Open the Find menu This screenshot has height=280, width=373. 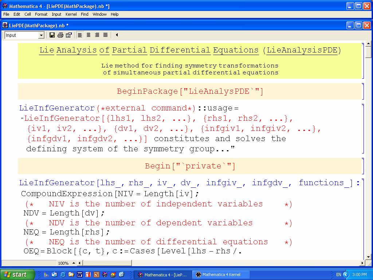point(85,14)
